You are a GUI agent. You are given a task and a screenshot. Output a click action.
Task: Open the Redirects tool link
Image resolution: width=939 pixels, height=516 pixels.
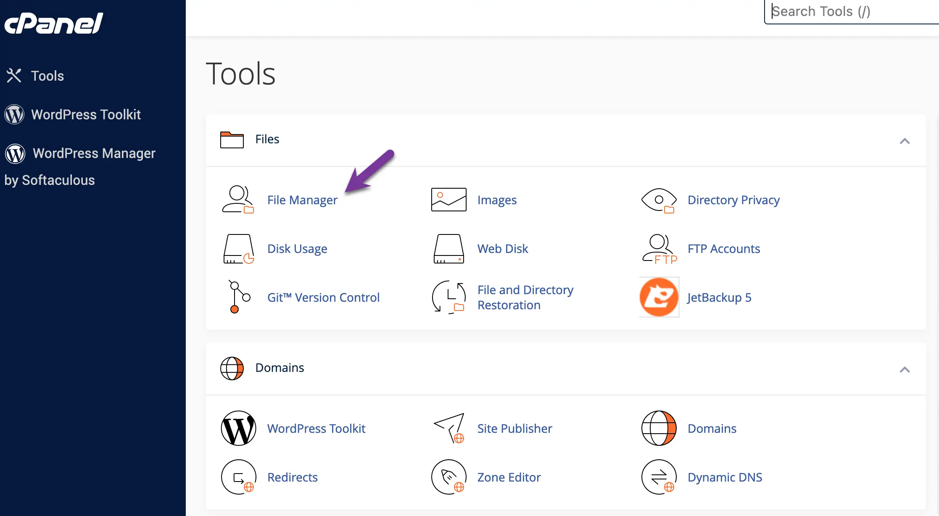[x=292, y=477]
